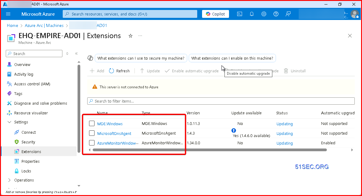Focus the 'Search to filter items' box
Viewport: 362px width, 196px height.
click(221, 101)
